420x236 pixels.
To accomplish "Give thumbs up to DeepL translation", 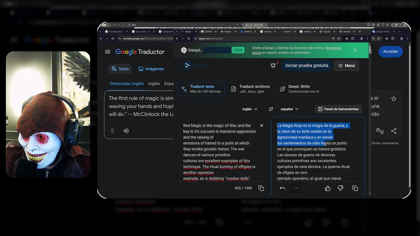I will tap(327, 188).
